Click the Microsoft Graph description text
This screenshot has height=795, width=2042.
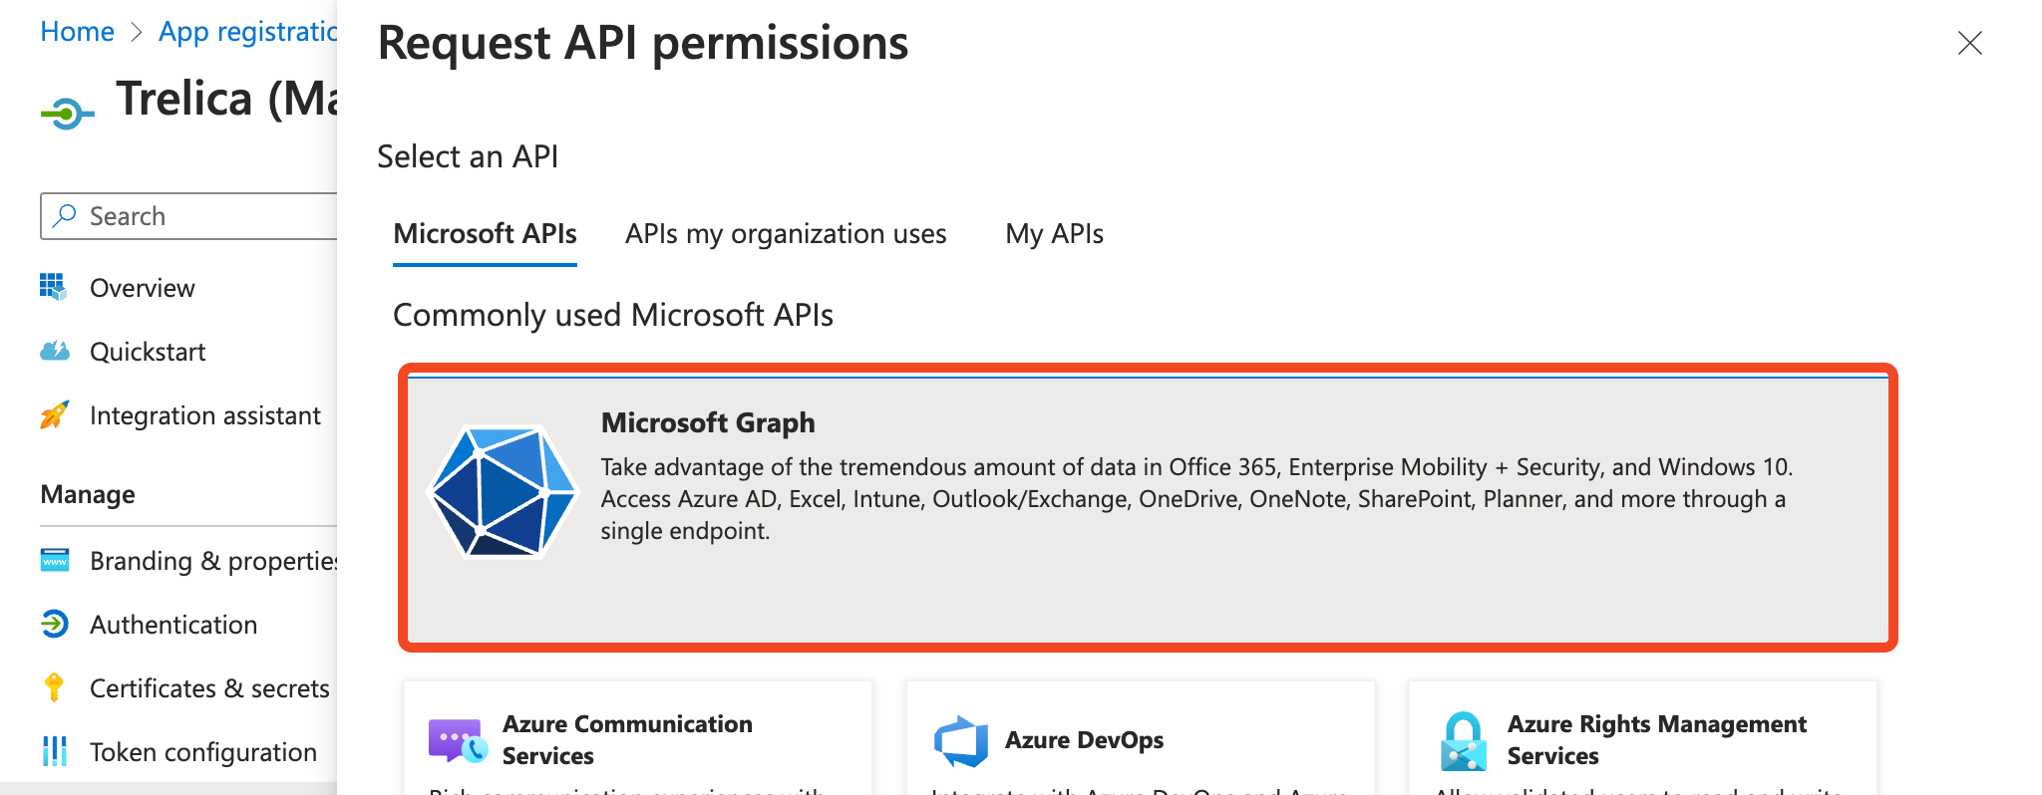point(1196,498)
